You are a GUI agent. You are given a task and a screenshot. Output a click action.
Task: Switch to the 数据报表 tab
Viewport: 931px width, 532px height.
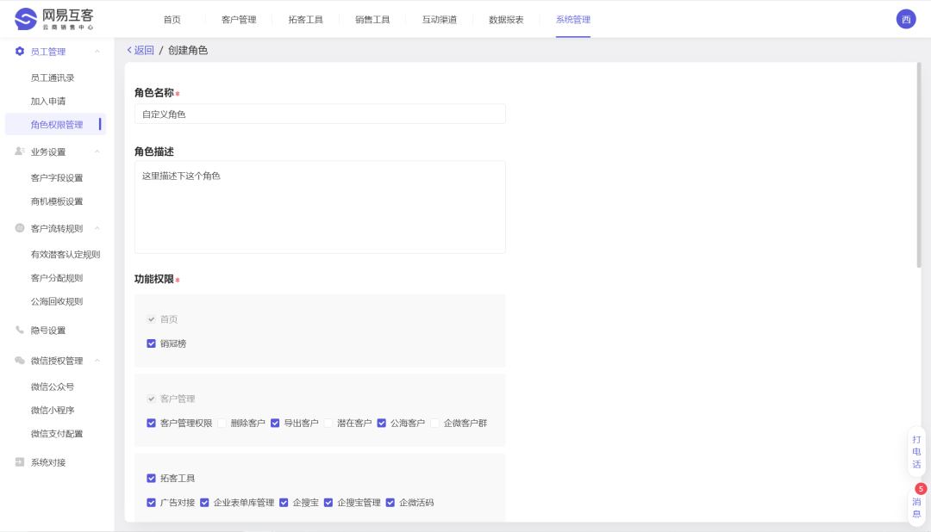(x=506, y=19)
